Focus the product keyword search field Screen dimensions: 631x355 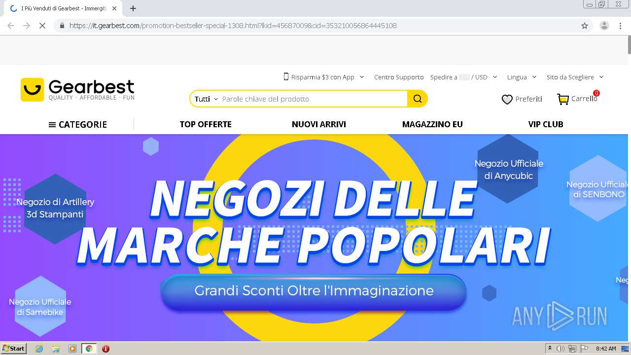tap(314, 99)
